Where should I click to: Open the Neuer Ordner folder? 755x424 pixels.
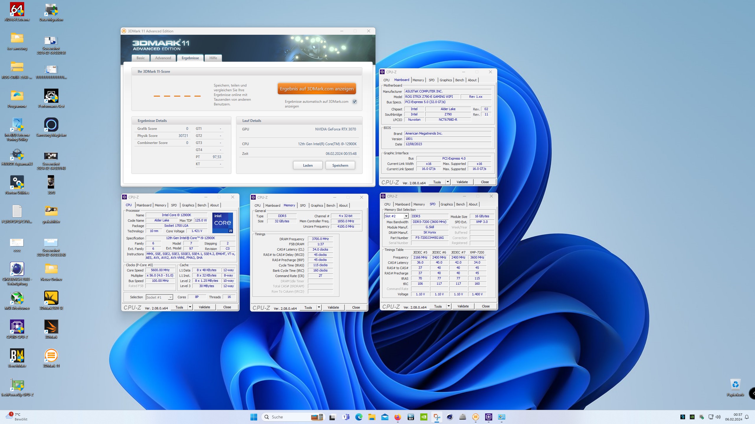[51, 272]
